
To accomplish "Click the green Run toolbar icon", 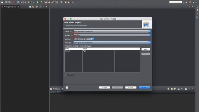I will click(37, 2).
